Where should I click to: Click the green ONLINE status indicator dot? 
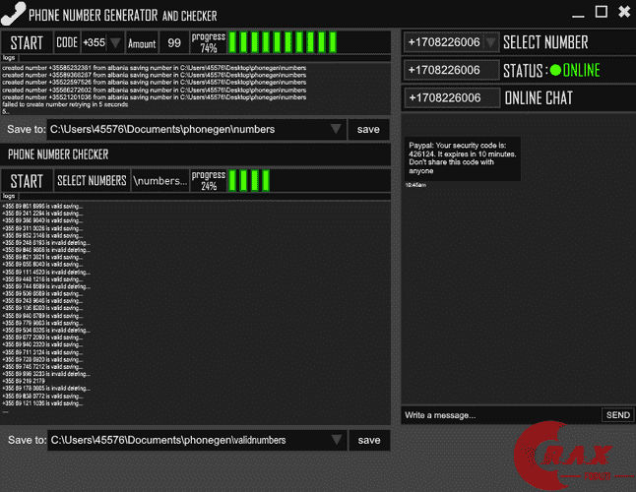[555, 70]
